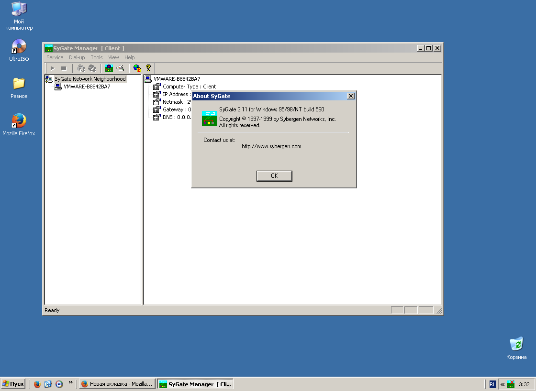Expand the Quick Launch overflow chevron

tap(71, 382)
